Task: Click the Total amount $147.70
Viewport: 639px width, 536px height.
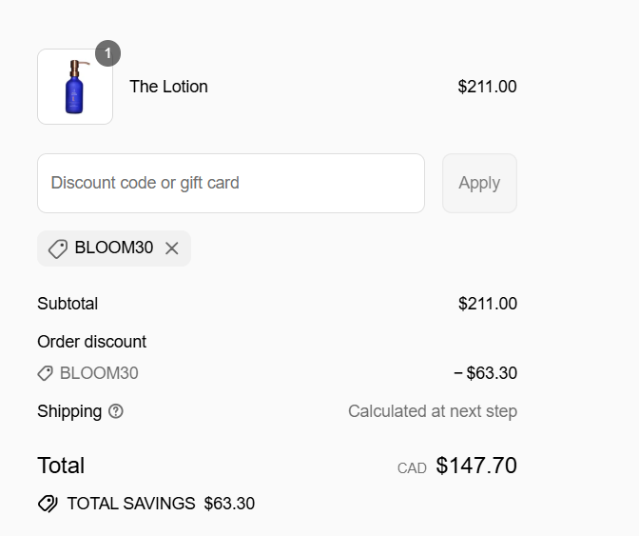Action: (476, 466)
